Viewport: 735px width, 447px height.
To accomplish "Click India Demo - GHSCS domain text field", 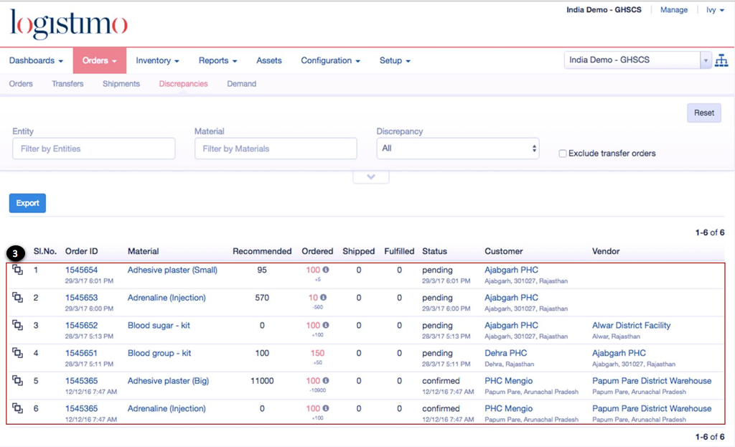I will (632, 60).
